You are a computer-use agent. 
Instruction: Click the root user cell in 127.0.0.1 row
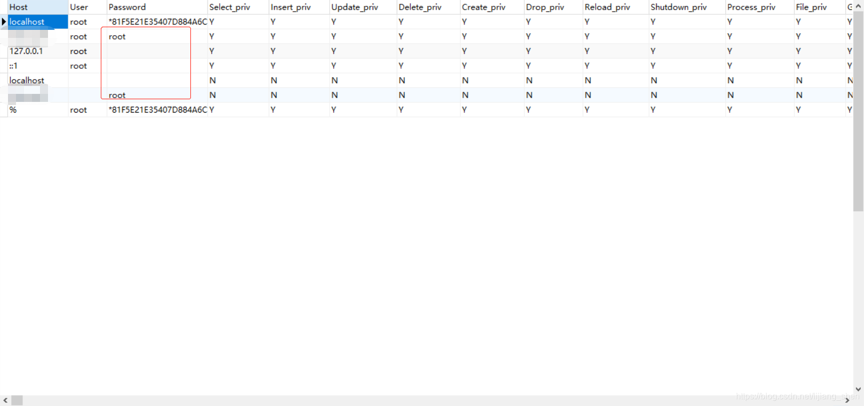point(87,51)
